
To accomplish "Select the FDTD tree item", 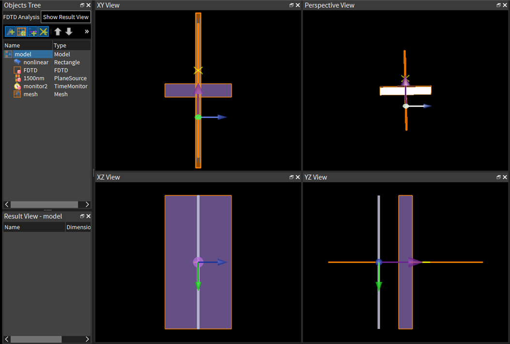I will click(30, 70).
